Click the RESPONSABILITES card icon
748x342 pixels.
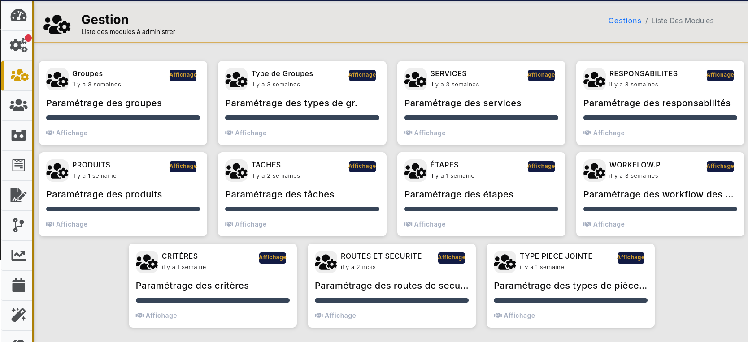(x=595, y=79)
